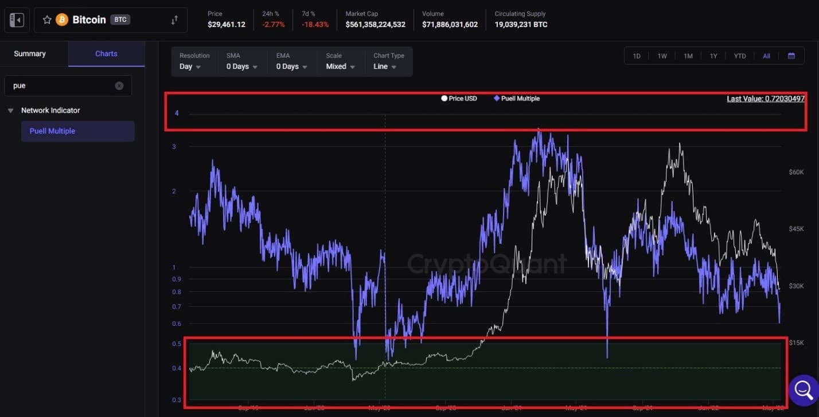819x417 pixels.
Task: Clear the search text with X icon
Action: (x=119, y=85)
